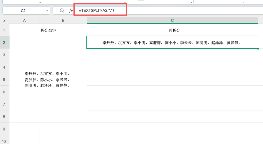263x144 pixels.
Task: Expand the Name Box dropdown arrow
Action: coord(47,11)
